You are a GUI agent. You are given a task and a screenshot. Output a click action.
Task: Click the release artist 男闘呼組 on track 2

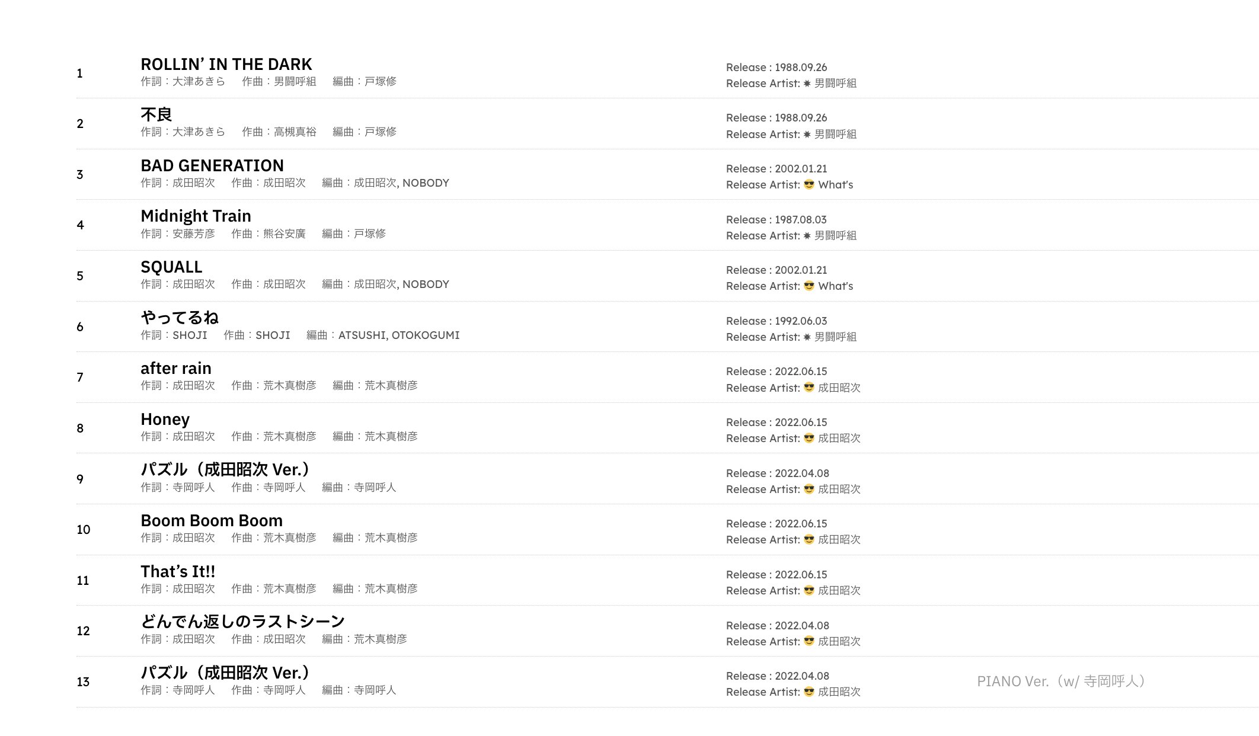[x=835, y=135]
